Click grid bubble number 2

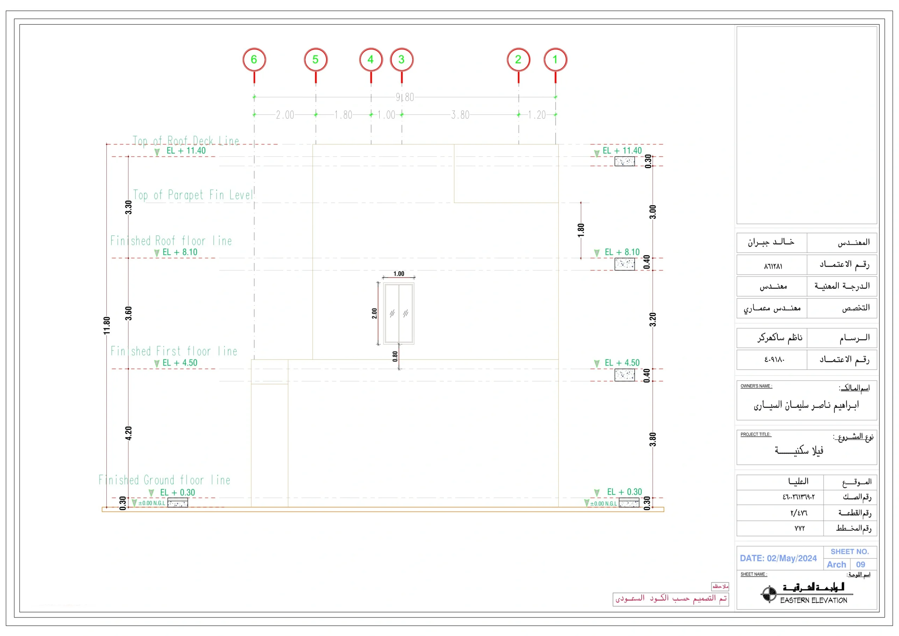(x=518, y=60)
